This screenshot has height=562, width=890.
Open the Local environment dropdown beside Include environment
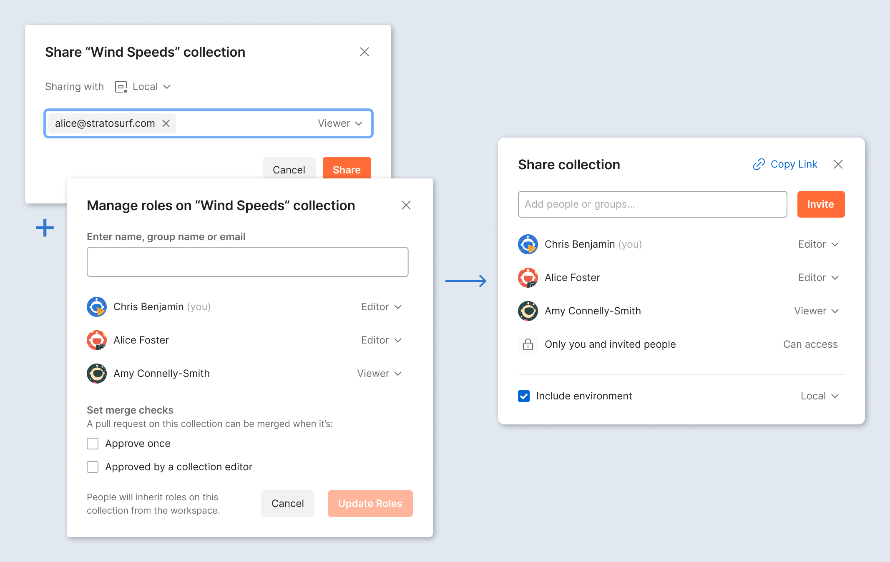tap(819, 396)
